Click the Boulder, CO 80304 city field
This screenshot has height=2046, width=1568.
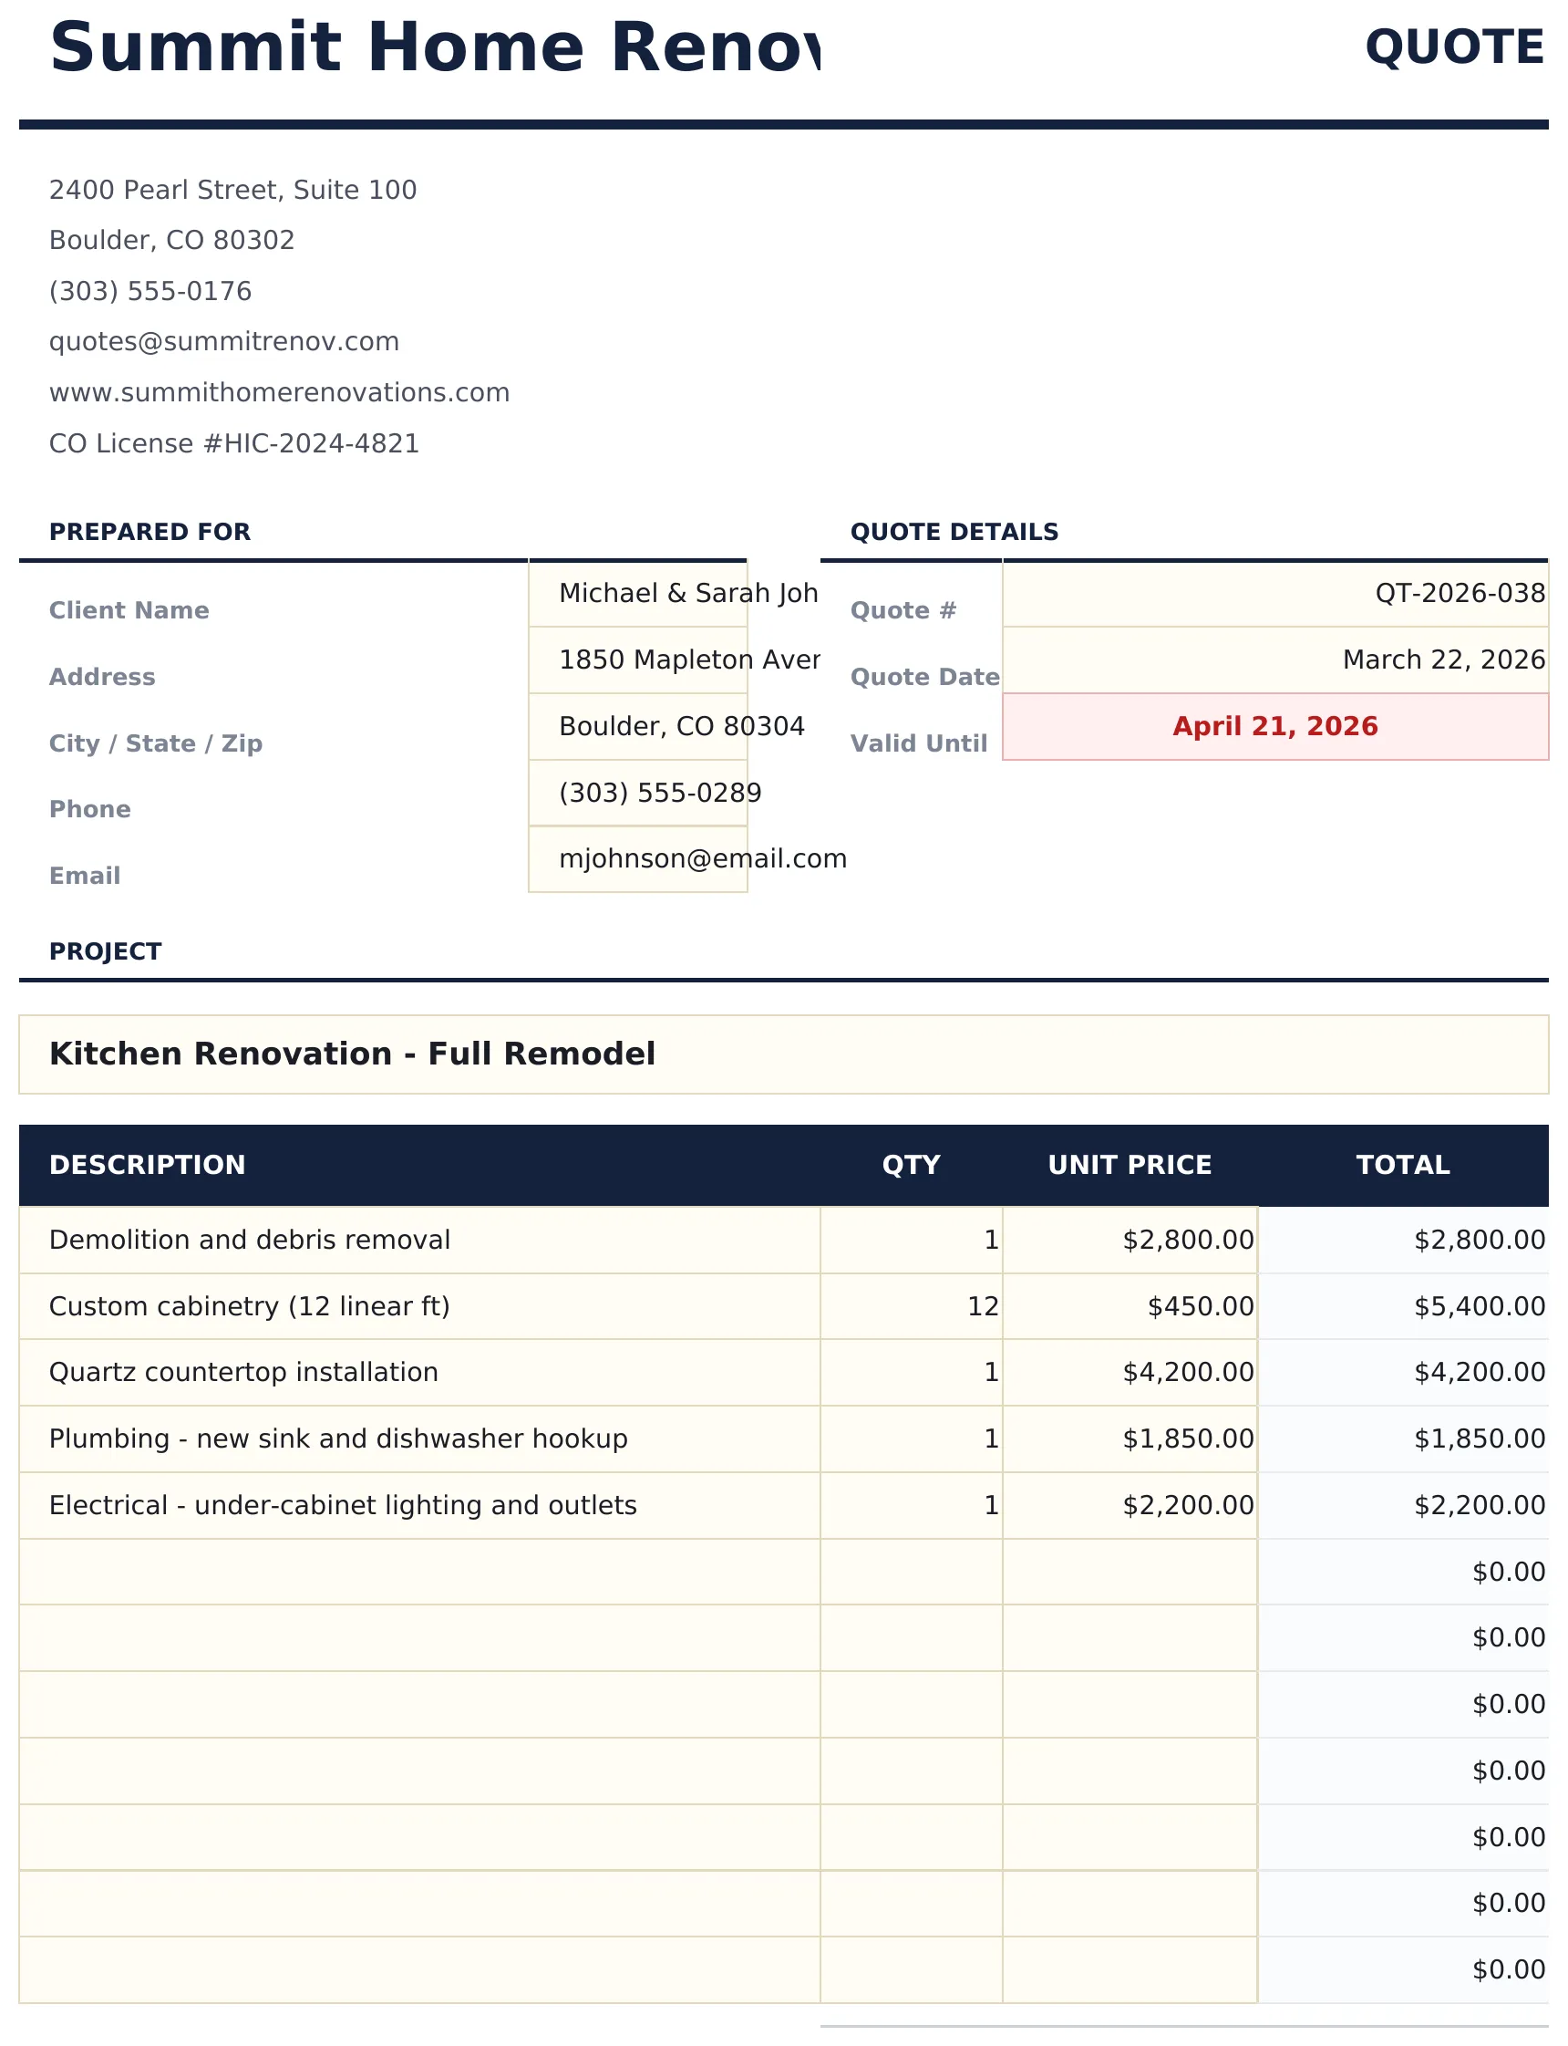tap(637, 726)
